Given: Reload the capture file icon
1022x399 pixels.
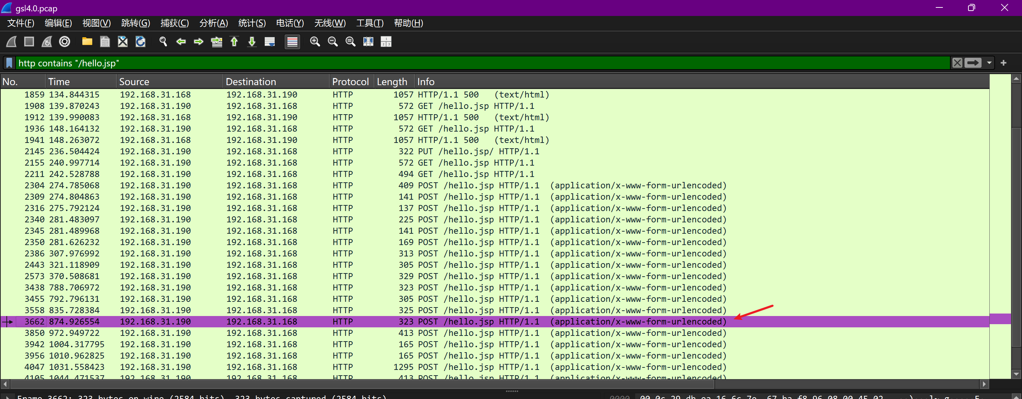Looking at the screenshot, I should (x=141, y=41).
